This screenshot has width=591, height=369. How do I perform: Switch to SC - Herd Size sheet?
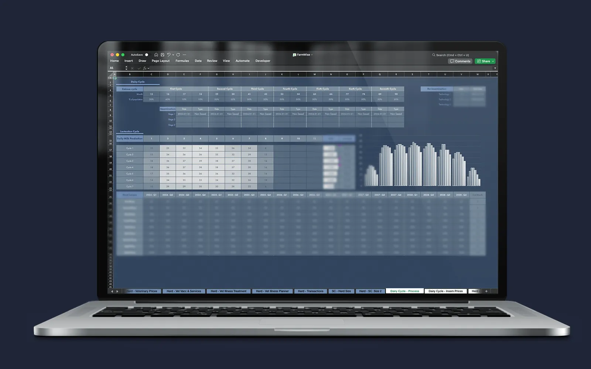[341, 291]
